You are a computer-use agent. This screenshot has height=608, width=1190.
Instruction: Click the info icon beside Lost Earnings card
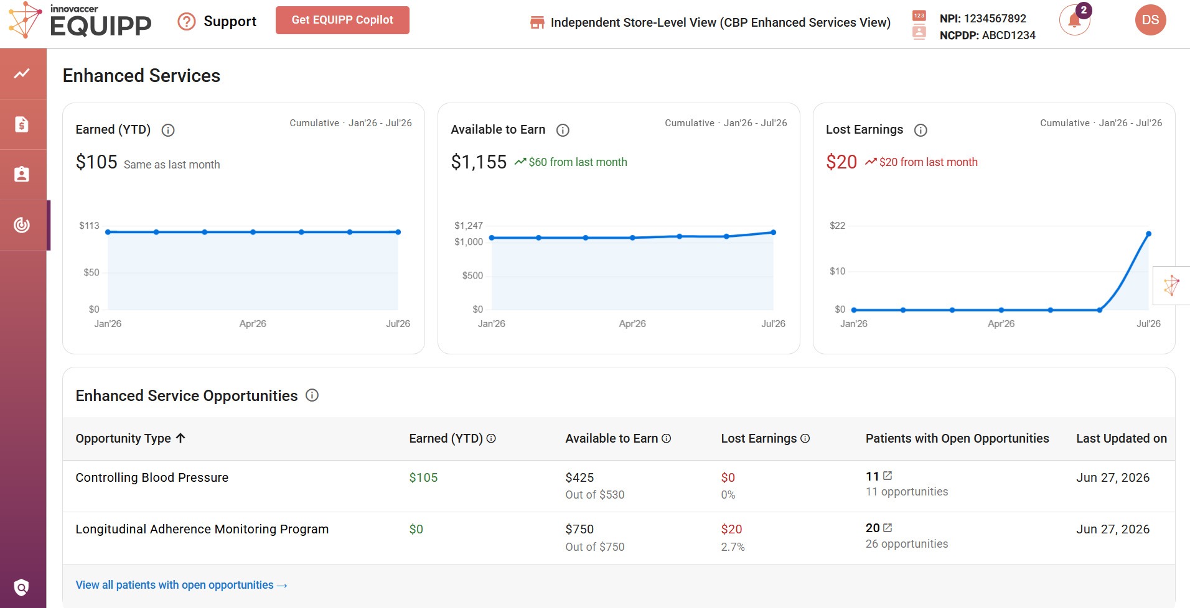(x=921, y=130)
